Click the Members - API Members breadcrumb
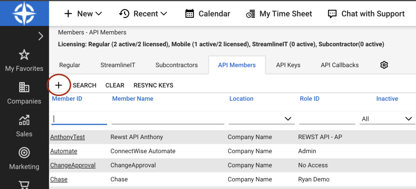The width and height of the screenshot is (416, 189). pyautogui.click(x=92, y=33)
